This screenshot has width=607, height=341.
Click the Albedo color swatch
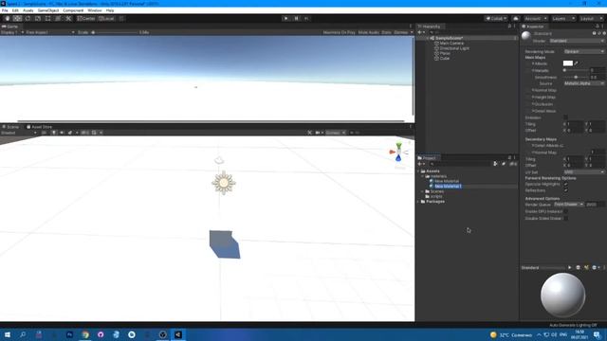click(568, 63)
